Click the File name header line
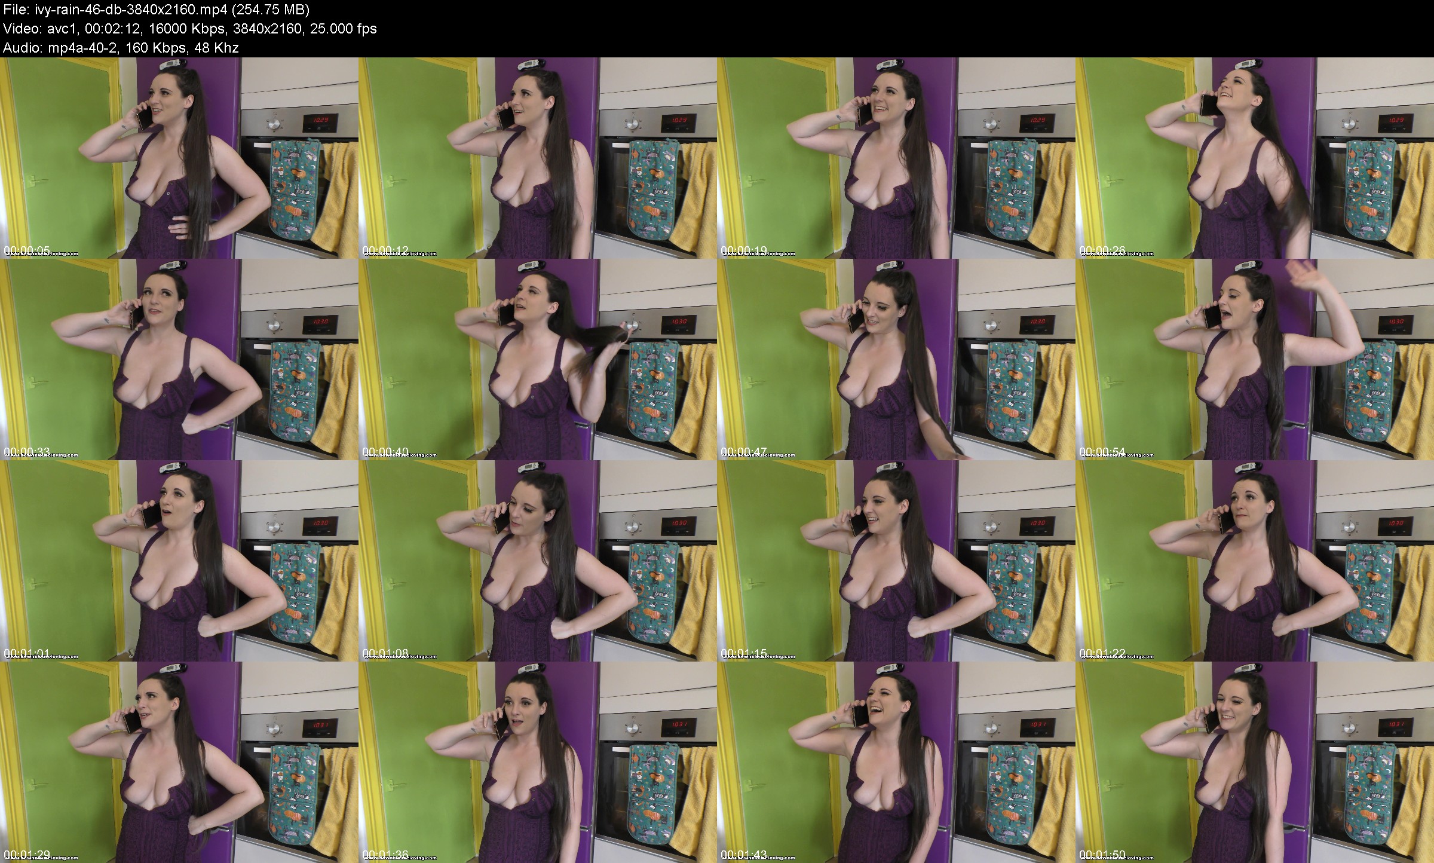 coord(157,10)
